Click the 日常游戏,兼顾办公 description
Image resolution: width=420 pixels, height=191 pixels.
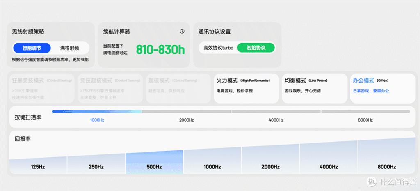pos(371,91)
